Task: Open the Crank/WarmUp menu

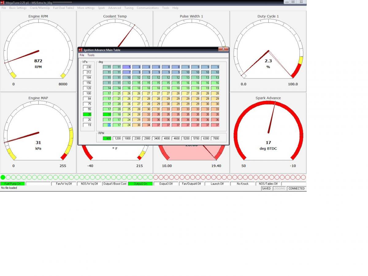Action: pyautogui.click(x=40, y=8)
